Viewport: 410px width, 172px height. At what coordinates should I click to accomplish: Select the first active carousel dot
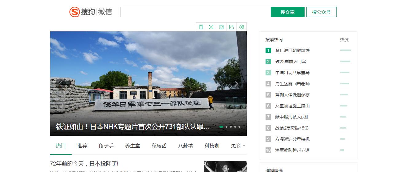pyautogui.click(x=221, y=127)
